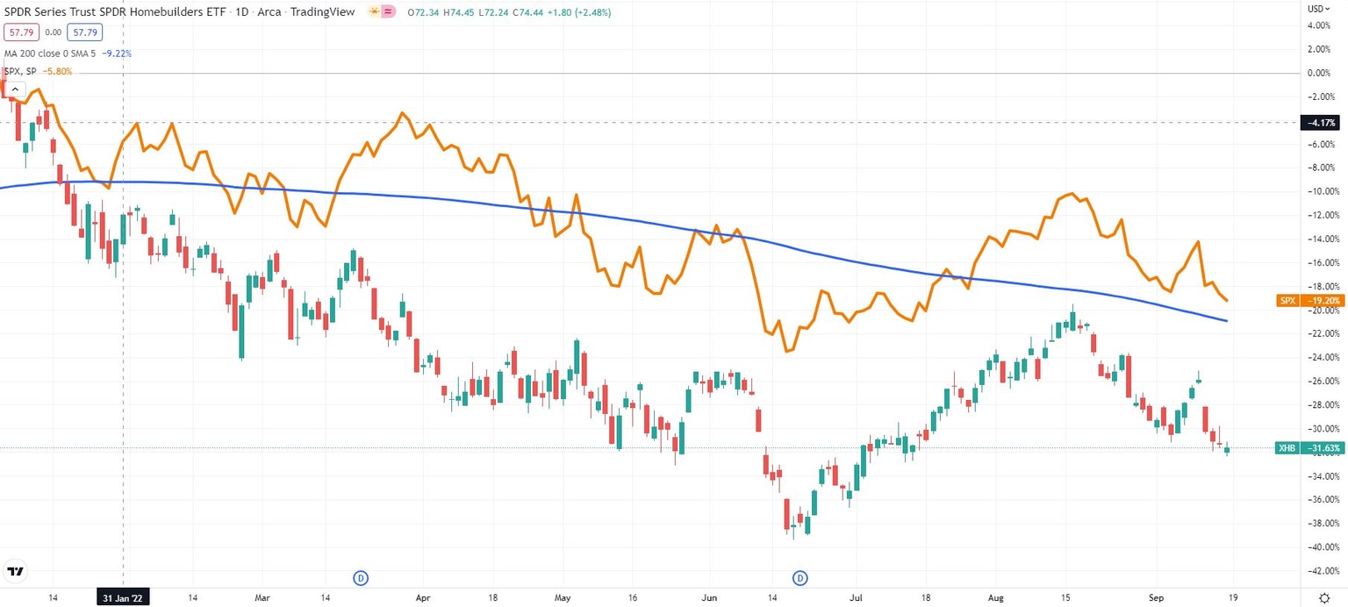Click the pink squiggle emoji in the chart legend

pos(386,12)
